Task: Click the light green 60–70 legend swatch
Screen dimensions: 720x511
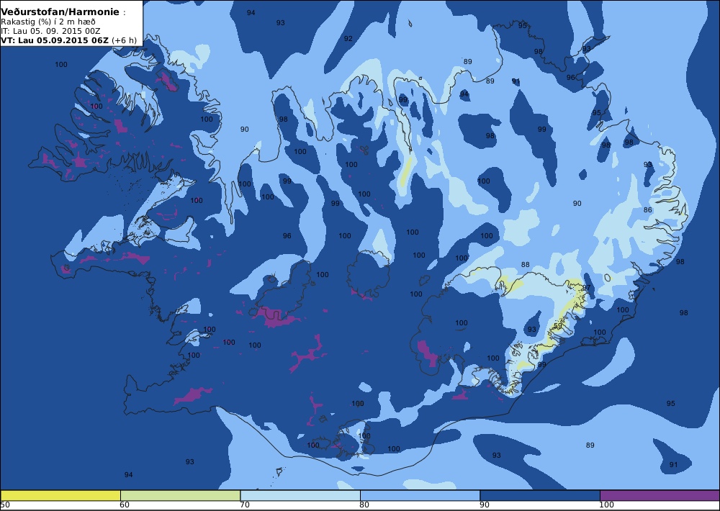Action: click(x=180, y=495)
